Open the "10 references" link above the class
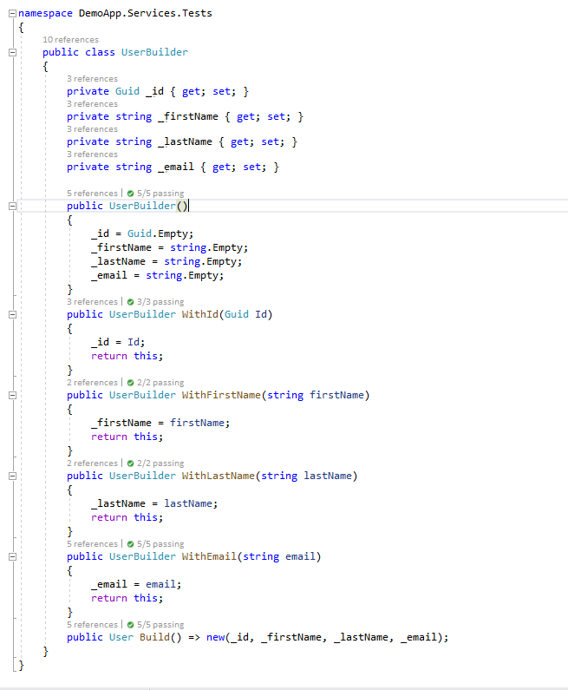 (x=70, y=40)
